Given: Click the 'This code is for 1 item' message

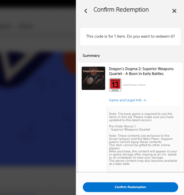Looking at the screenshot, I should click(x=130, y=37).
